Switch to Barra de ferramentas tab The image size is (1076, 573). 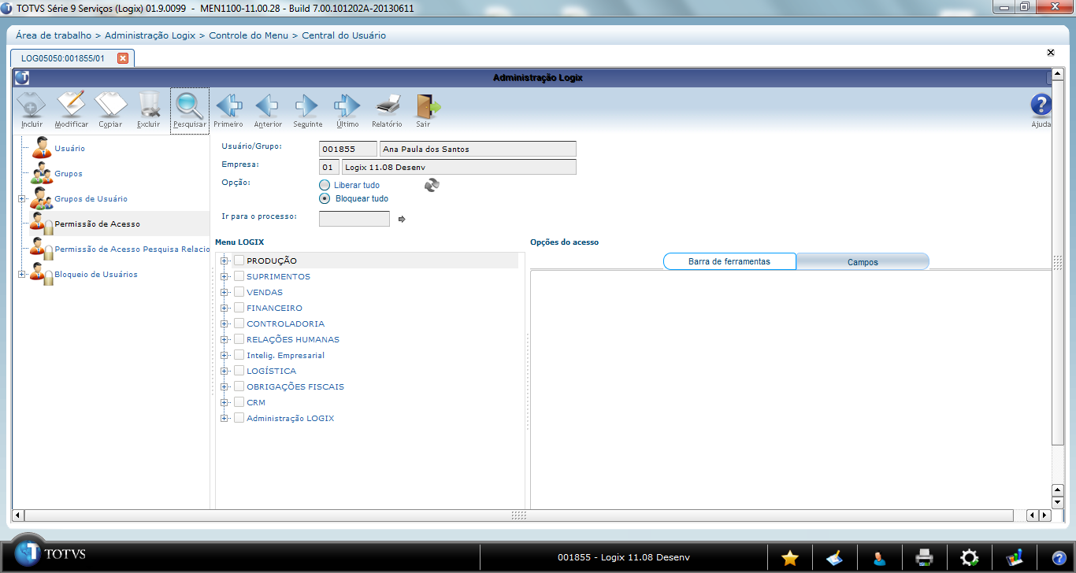(x=729, y=261)
